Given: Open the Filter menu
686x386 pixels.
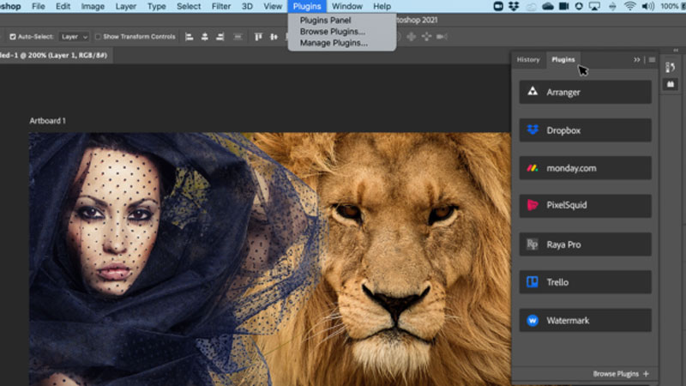Looking at the screenshot, I should 220,6.
